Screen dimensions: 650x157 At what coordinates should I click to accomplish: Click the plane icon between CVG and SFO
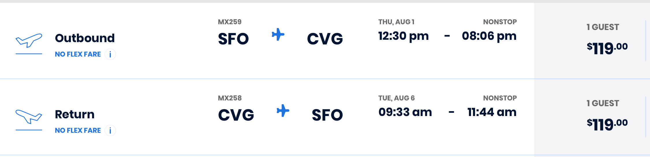(x=283, y=111)
